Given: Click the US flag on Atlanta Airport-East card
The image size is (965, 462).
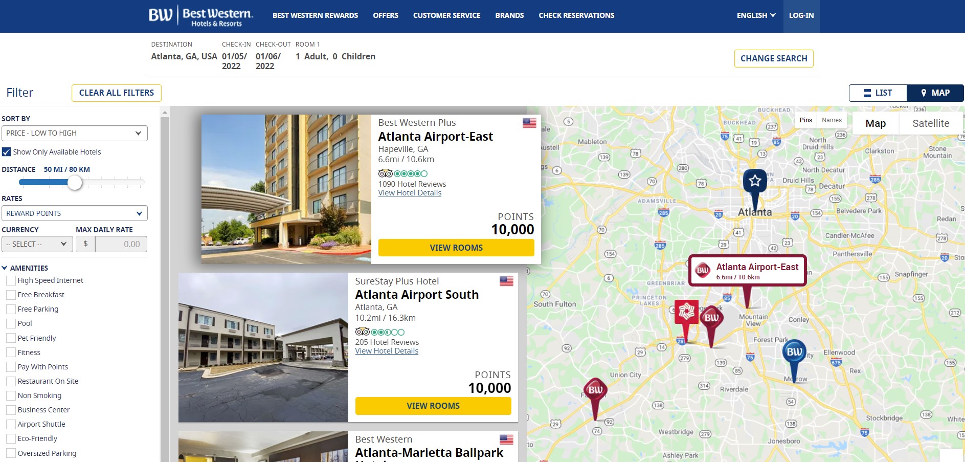Looking at the screenshot, I should point(528,122).
